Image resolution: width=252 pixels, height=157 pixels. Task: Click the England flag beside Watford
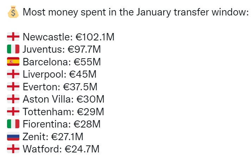point(13,149)
